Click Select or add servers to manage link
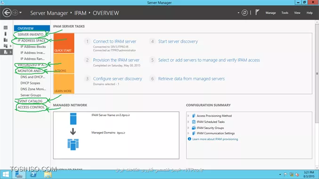Viewport: 319px width, 179px height. click(x=209, y=60)
